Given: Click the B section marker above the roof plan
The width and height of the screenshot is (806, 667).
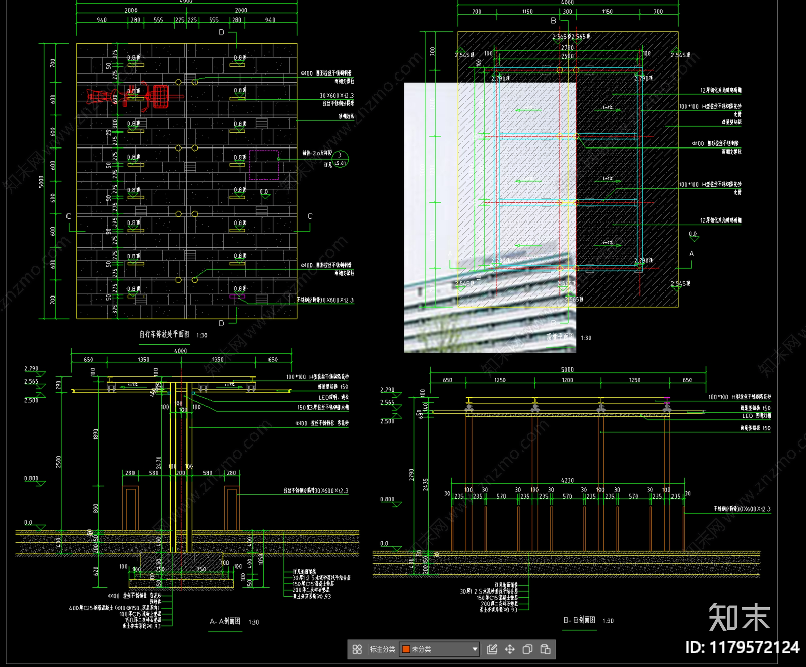Looking at the screenshot, I should point(553,21).
